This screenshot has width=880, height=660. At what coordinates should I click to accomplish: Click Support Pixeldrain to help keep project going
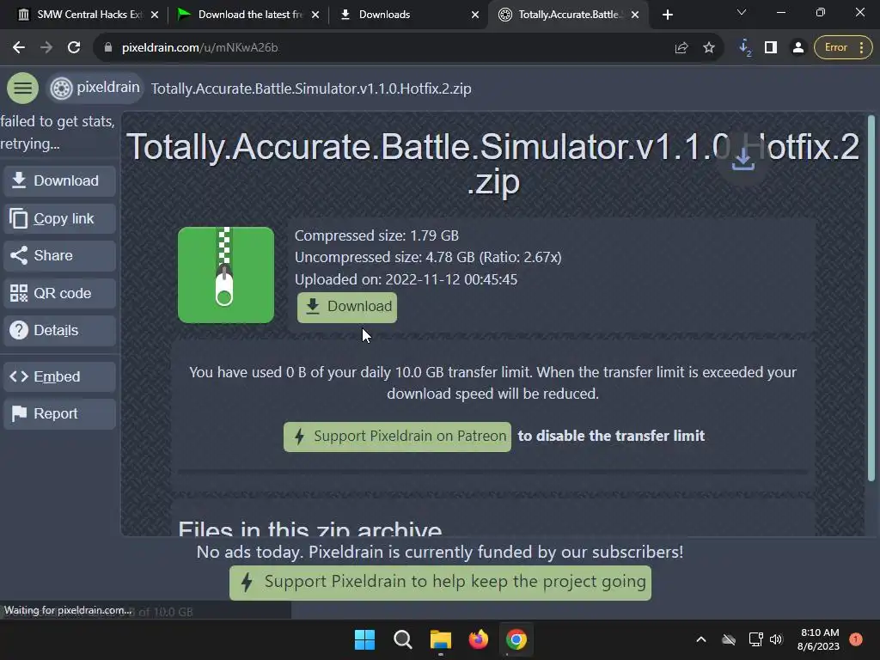pyautogui.click(x=440, y=583)
